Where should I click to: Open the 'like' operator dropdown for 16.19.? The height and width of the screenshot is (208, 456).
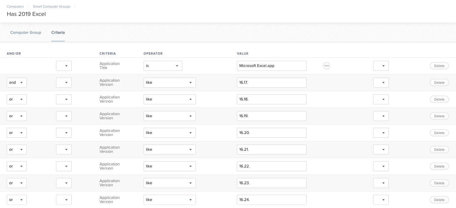click(170, 116)
